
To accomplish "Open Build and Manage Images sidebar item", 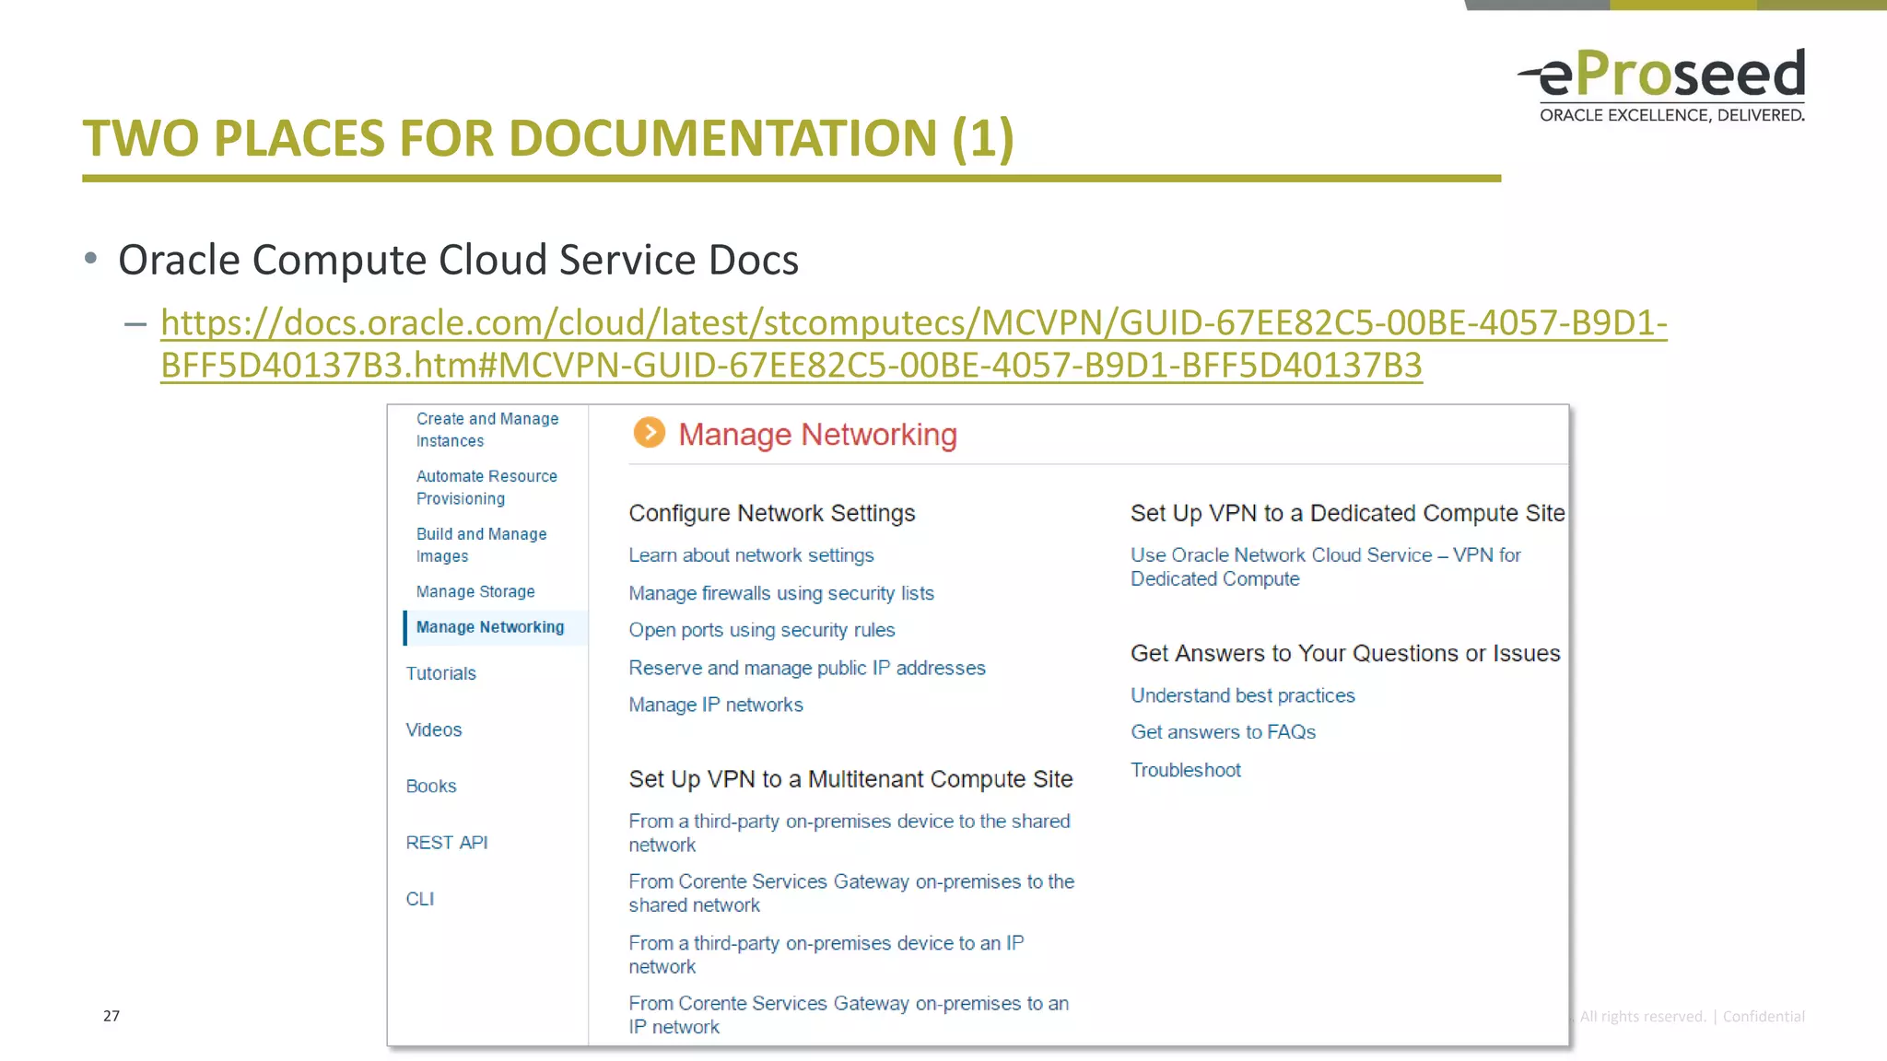I will [x=481, y=545].
